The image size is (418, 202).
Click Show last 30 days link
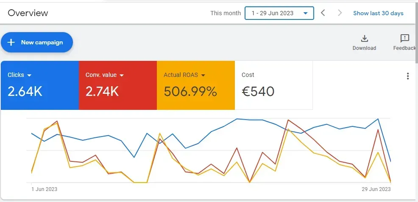coord(378,13)
